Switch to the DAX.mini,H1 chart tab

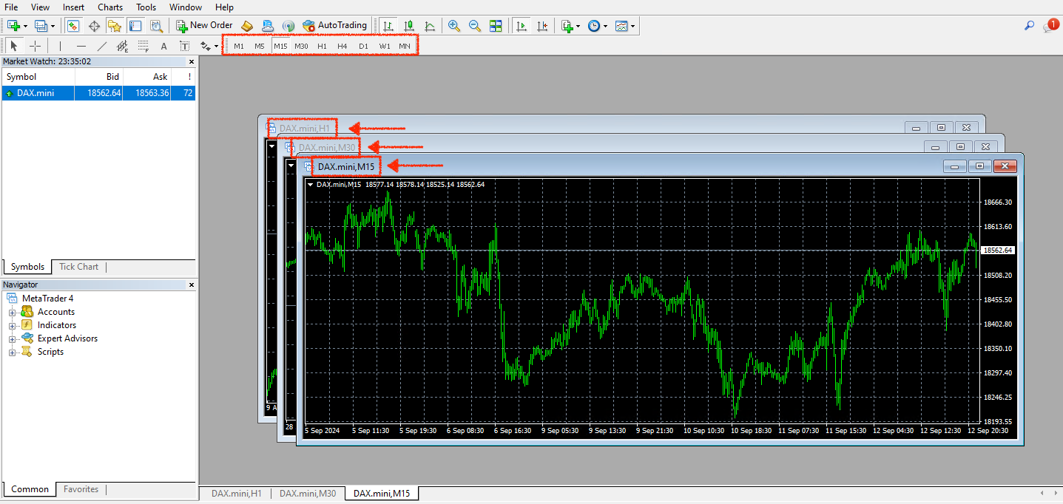pos(235,493)
